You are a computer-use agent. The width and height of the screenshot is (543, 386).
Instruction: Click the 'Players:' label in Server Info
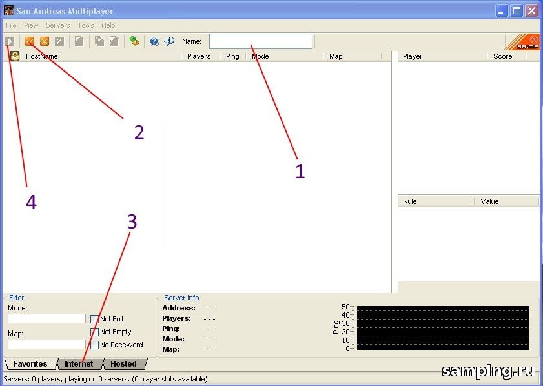(176, 318)
